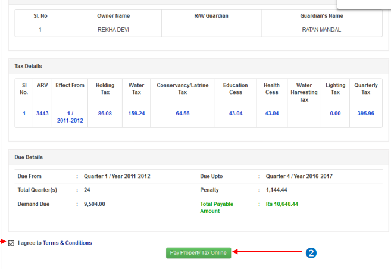Click the Lighting Tax value 0.00
Image resolution: width=391 pixels, height=269 pixels.
tap(335, 113)
